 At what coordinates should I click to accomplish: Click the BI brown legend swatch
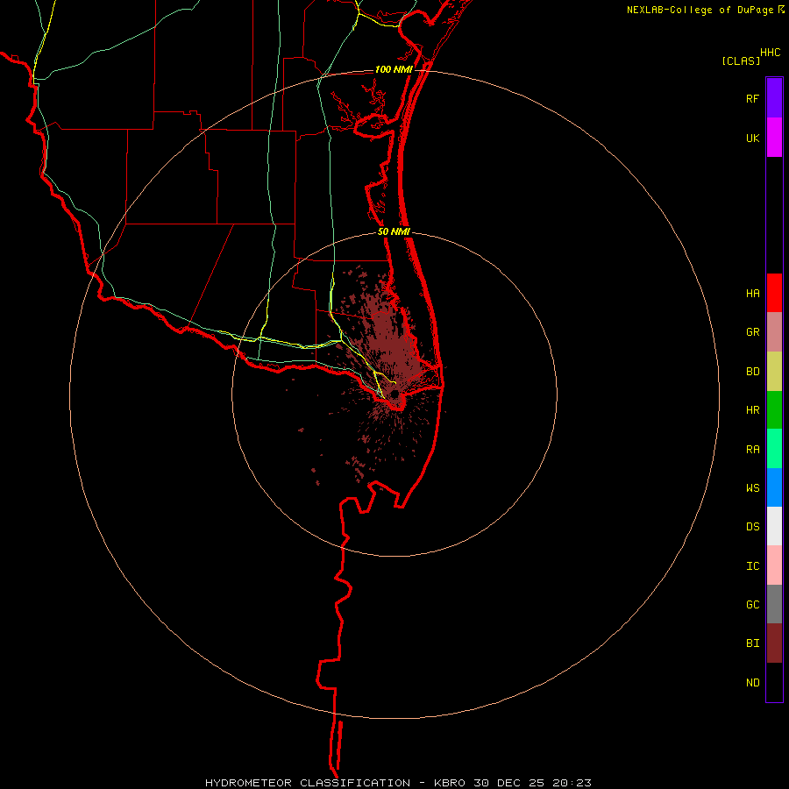pyautogui.click(x=774, y=643)
